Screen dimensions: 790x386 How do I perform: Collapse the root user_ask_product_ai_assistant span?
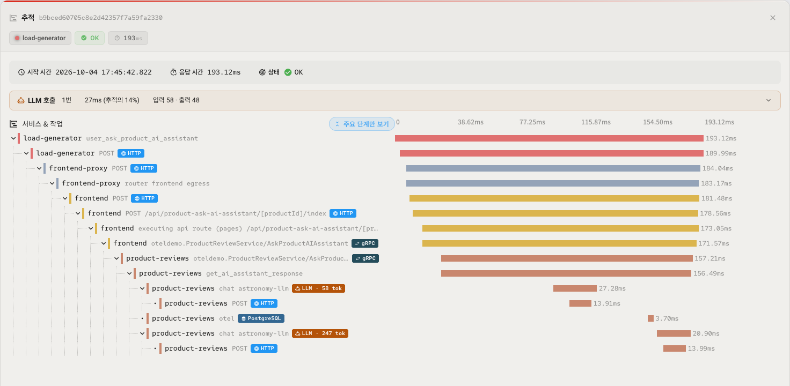(13, 138)
